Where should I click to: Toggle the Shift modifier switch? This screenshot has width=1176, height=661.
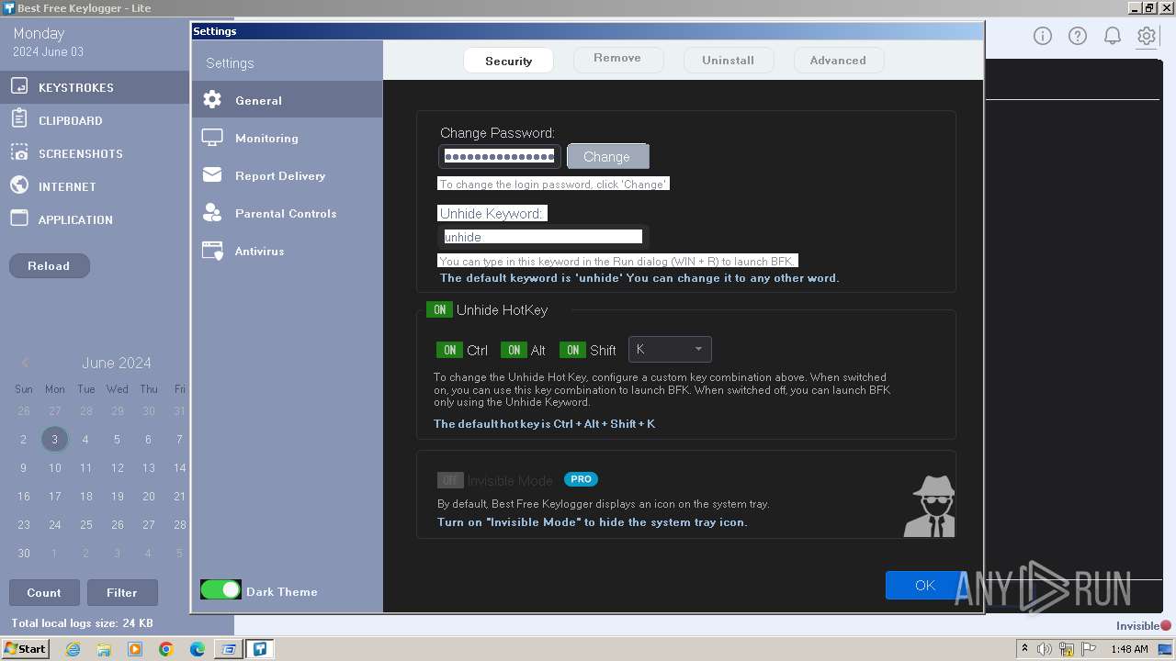click(x=572, y=350)
